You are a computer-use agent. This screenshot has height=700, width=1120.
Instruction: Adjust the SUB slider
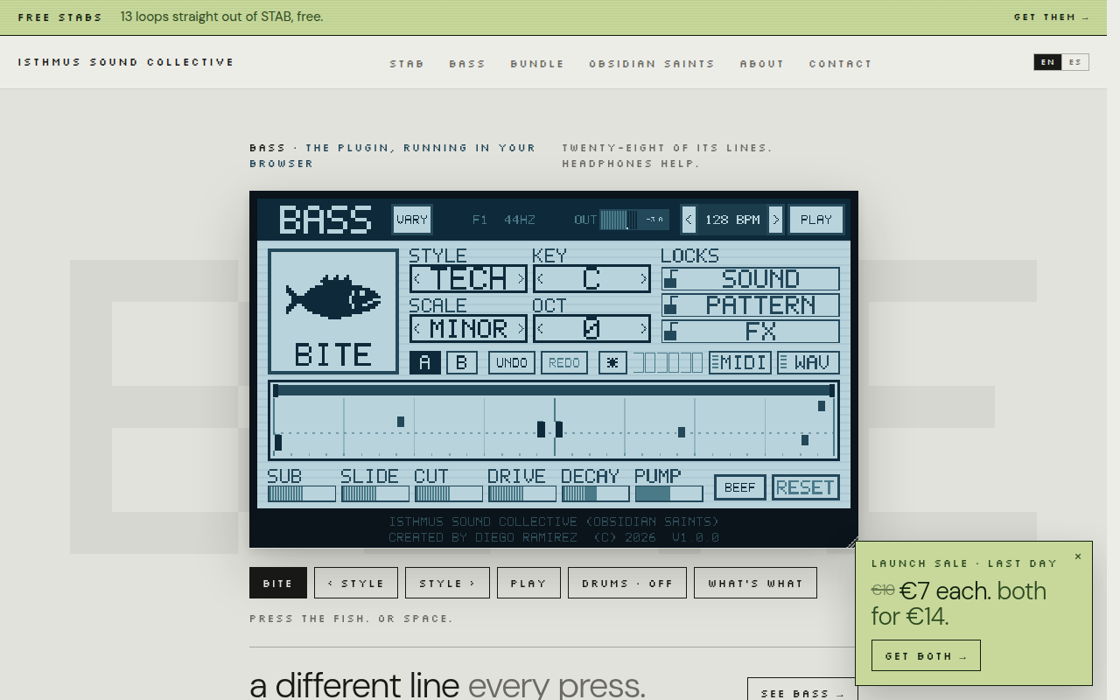click(x=302, y=493)
